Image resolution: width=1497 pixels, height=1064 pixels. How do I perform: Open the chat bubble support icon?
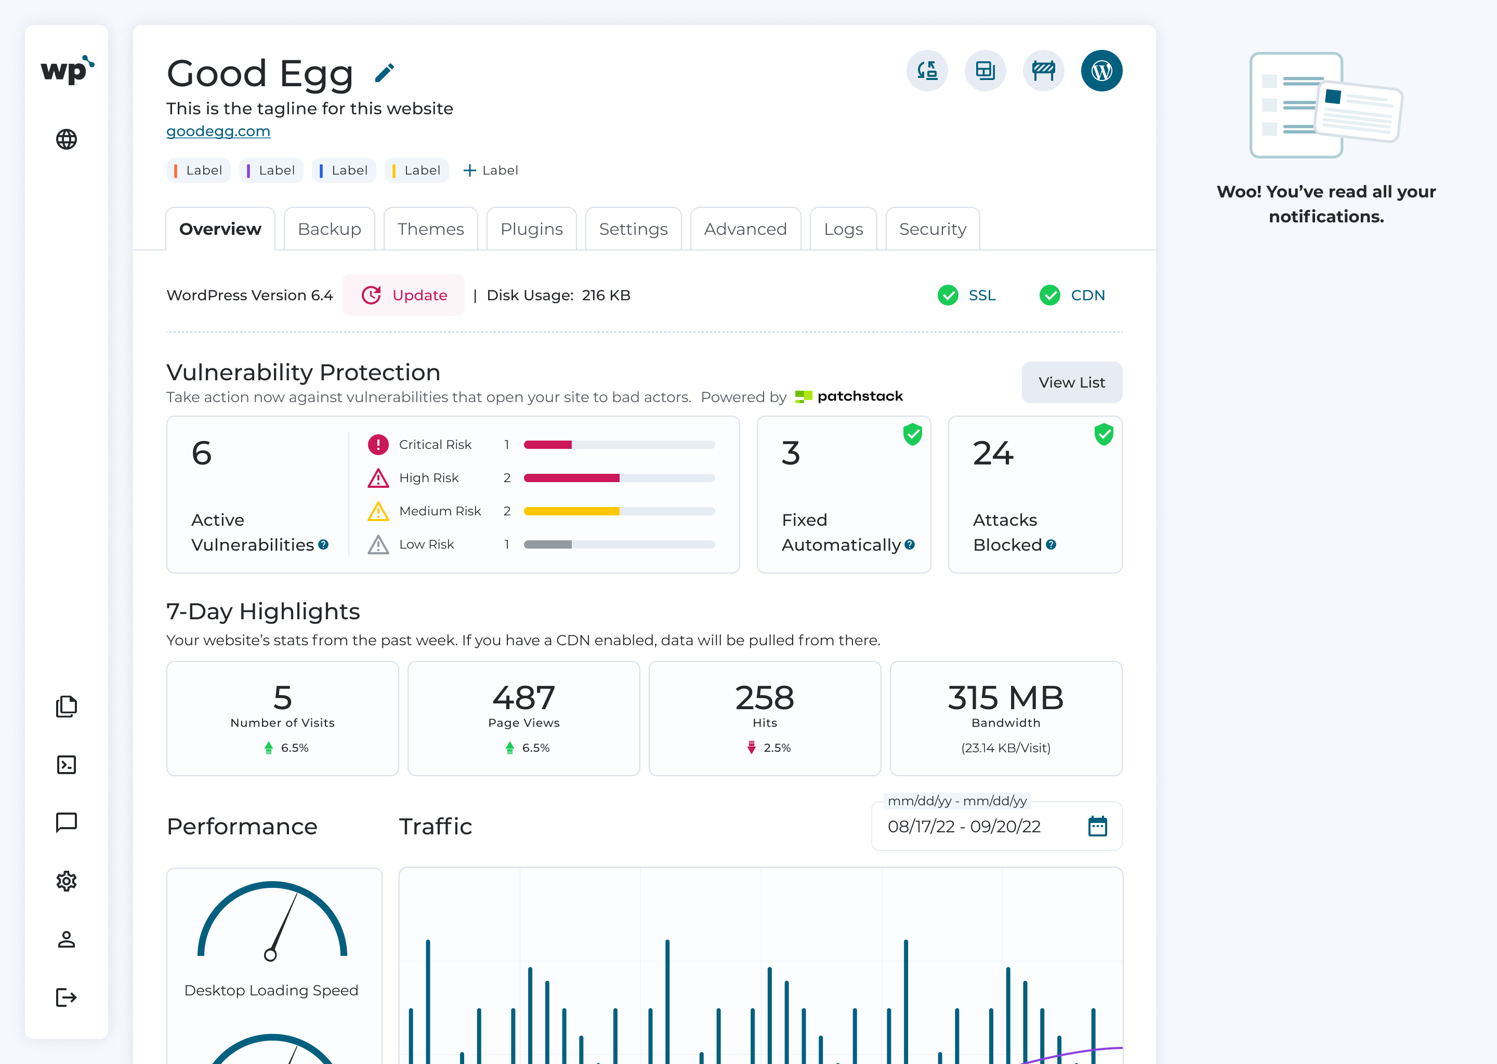66,823
